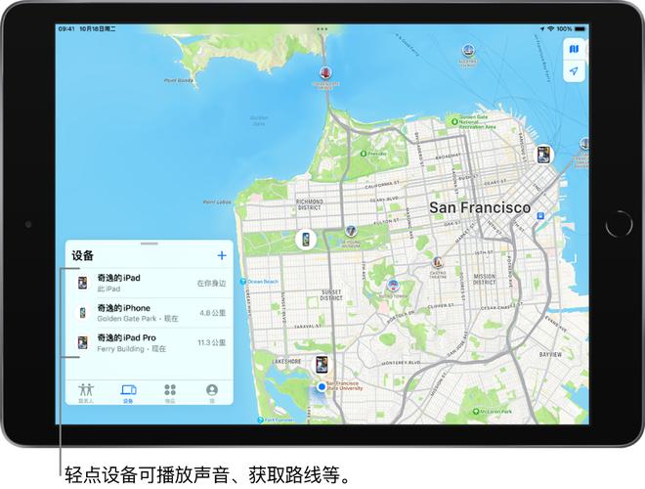The height and width of the screenshot is (489, 645).
Task: Tap the blue current location dot
Action: click(322, 387)
